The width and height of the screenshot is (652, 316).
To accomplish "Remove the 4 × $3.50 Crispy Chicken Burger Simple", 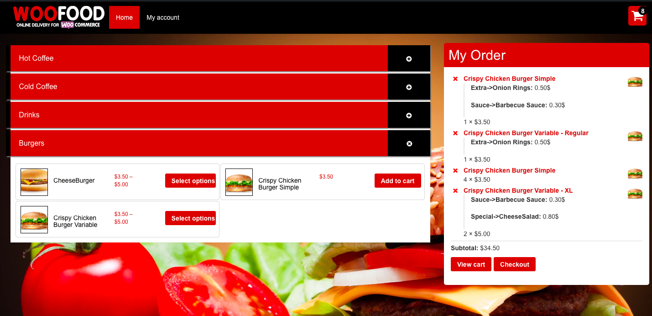I will [x=455, y=171].
